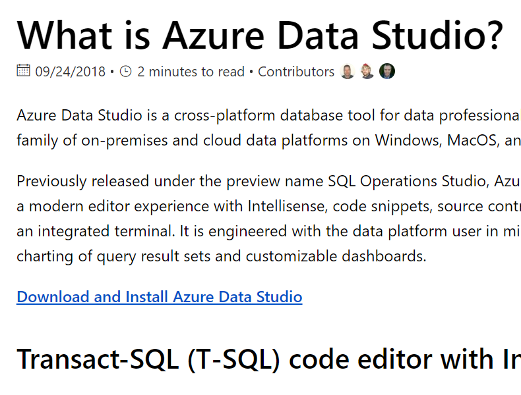Click the word "Intellisense" in the second paragraph

click(286, 206)
